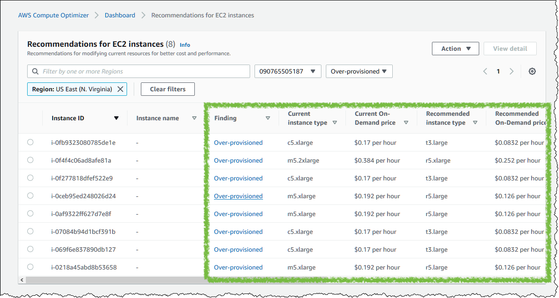Open table preferences with the gear icon
Screen dimensions: 559x298
tap(532, 71)
